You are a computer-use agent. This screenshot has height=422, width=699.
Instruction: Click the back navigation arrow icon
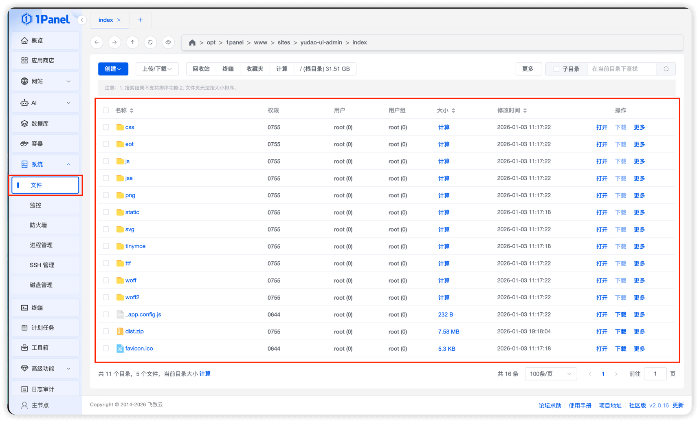click(97, 42)
